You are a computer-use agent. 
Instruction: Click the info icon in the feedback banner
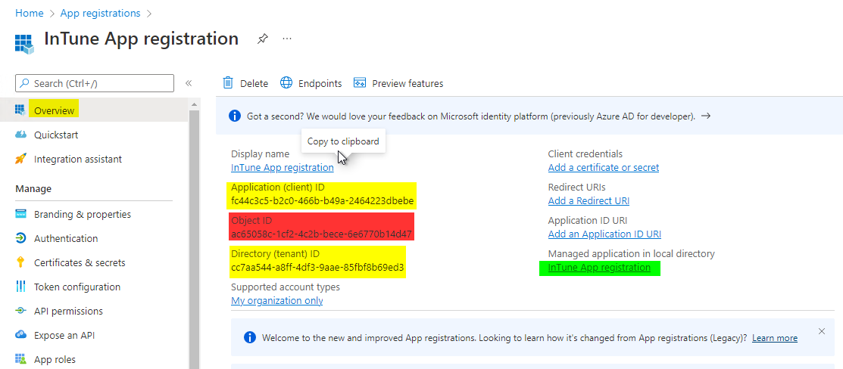(x=234, y=116)
